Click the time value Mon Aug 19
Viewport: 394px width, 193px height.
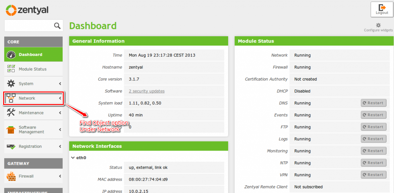point(162,55)
